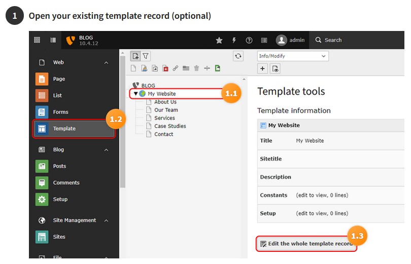
Task: Open the List module
Action: click(74, 95)
